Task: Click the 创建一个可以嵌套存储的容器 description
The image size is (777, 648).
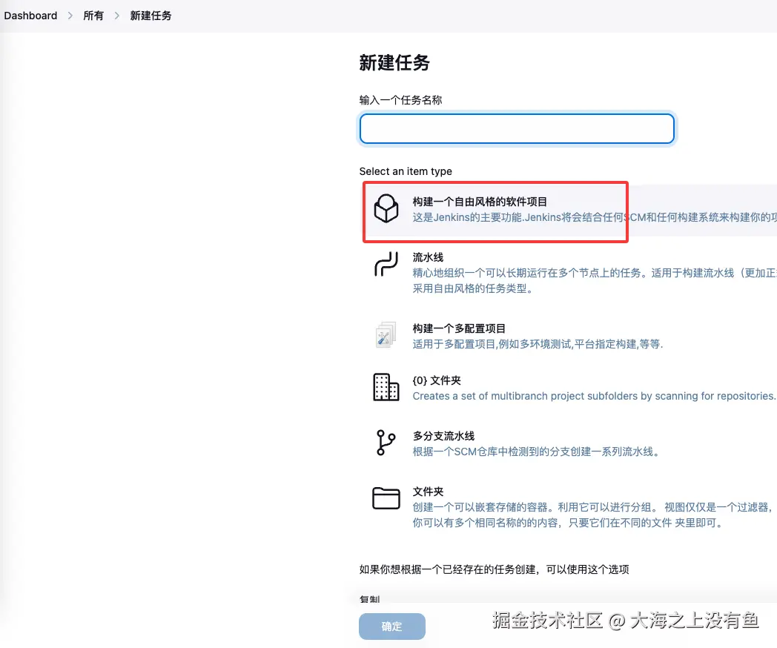Action: [592, 515]
